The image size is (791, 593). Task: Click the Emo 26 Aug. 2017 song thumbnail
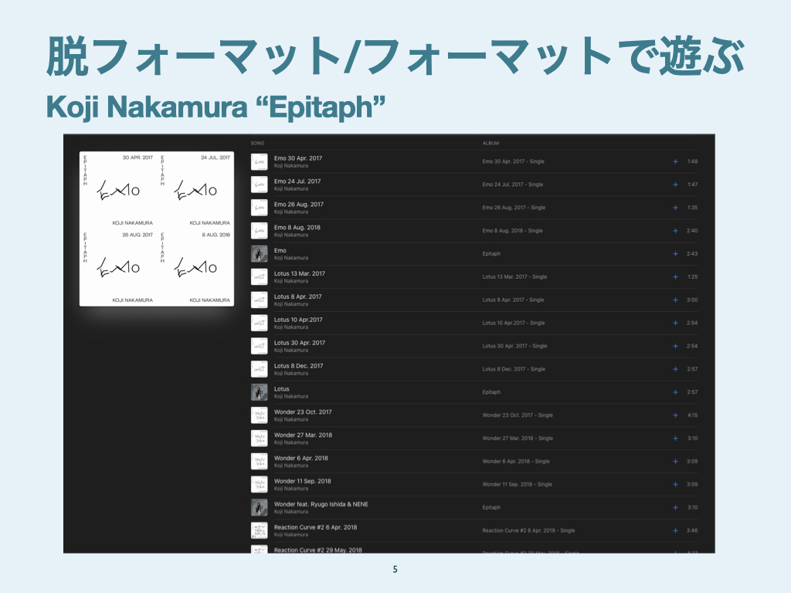260,208
